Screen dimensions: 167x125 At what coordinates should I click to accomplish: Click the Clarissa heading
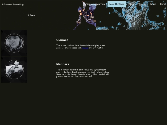coord(62,40)
